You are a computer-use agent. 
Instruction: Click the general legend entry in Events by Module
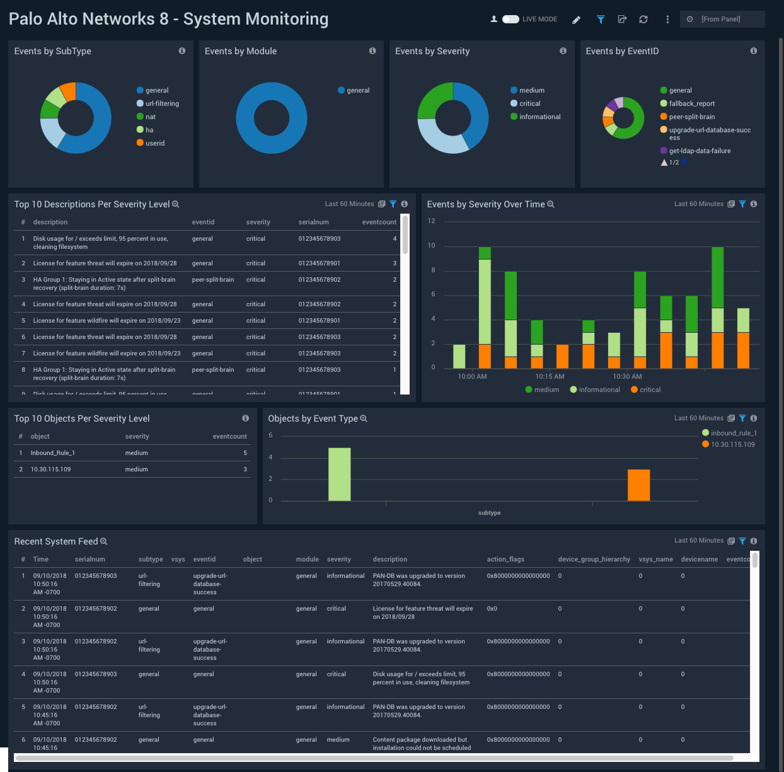click(x=354, y=90)
